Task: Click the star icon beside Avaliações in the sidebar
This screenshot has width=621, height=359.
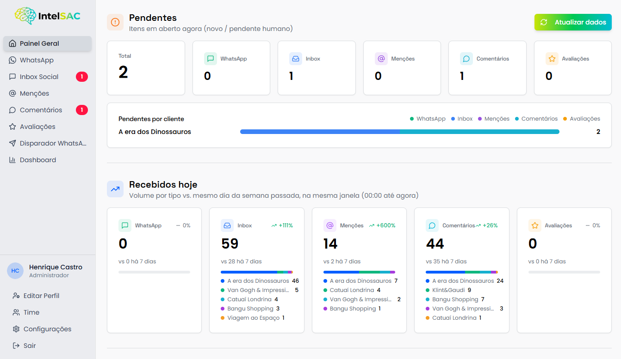Action: tap(12, 127)
